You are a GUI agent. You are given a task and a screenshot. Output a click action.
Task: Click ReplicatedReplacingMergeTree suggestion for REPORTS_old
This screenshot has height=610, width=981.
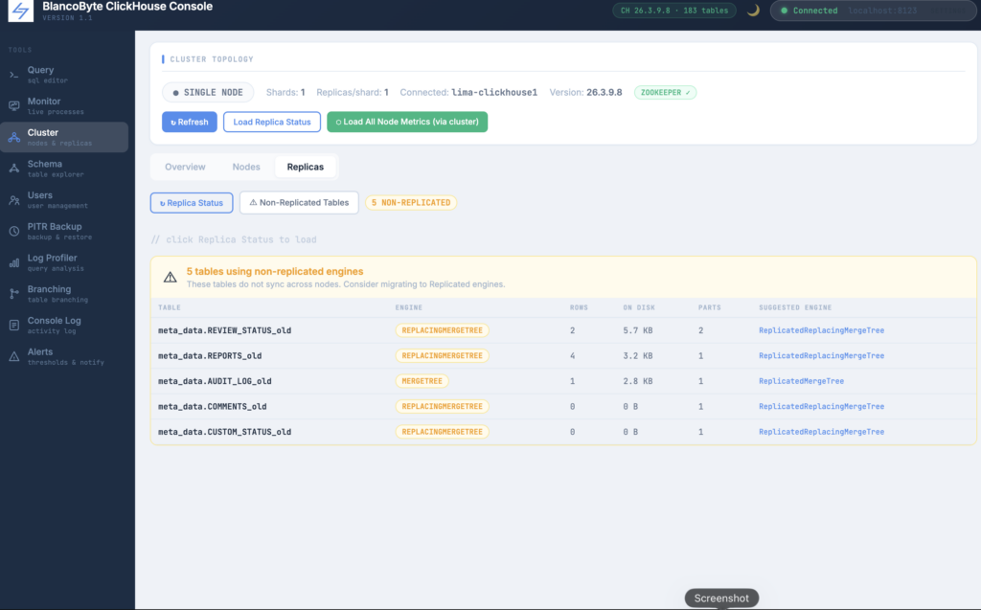click(821, 356)
